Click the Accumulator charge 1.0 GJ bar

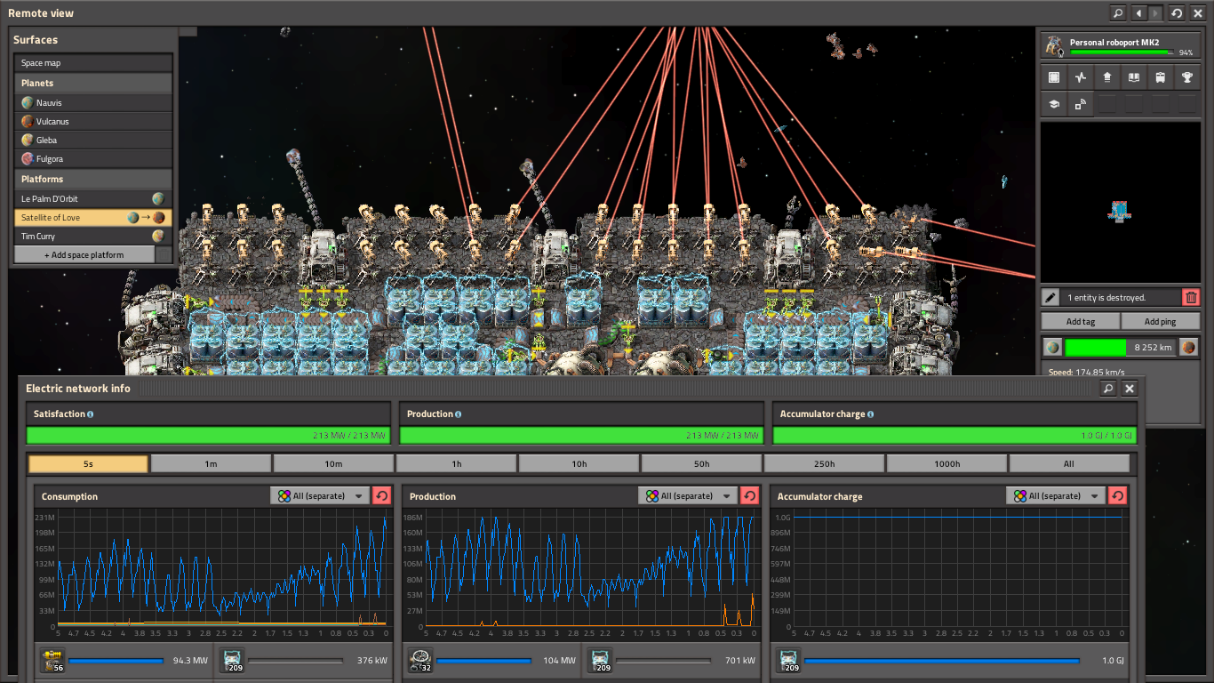954,436
